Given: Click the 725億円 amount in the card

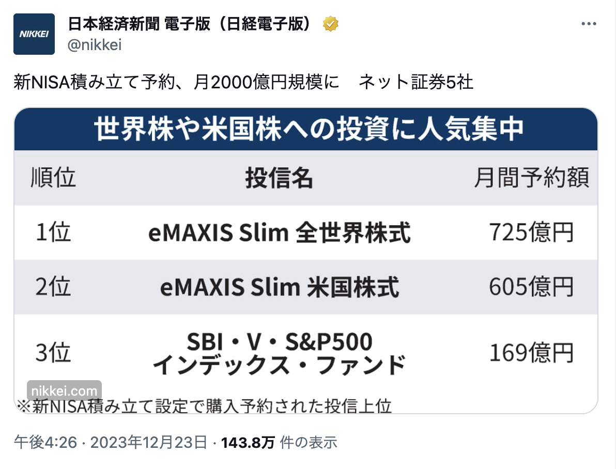Looking at the screenshot, I should pos(531,232).
